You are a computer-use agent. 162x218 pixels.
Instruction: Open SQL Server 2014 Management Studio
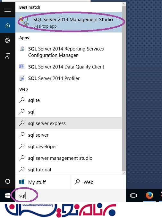[x=69, y=23]
